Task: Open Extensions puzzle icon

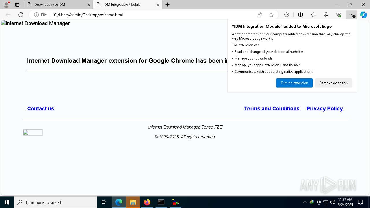Action: (286, 15)
